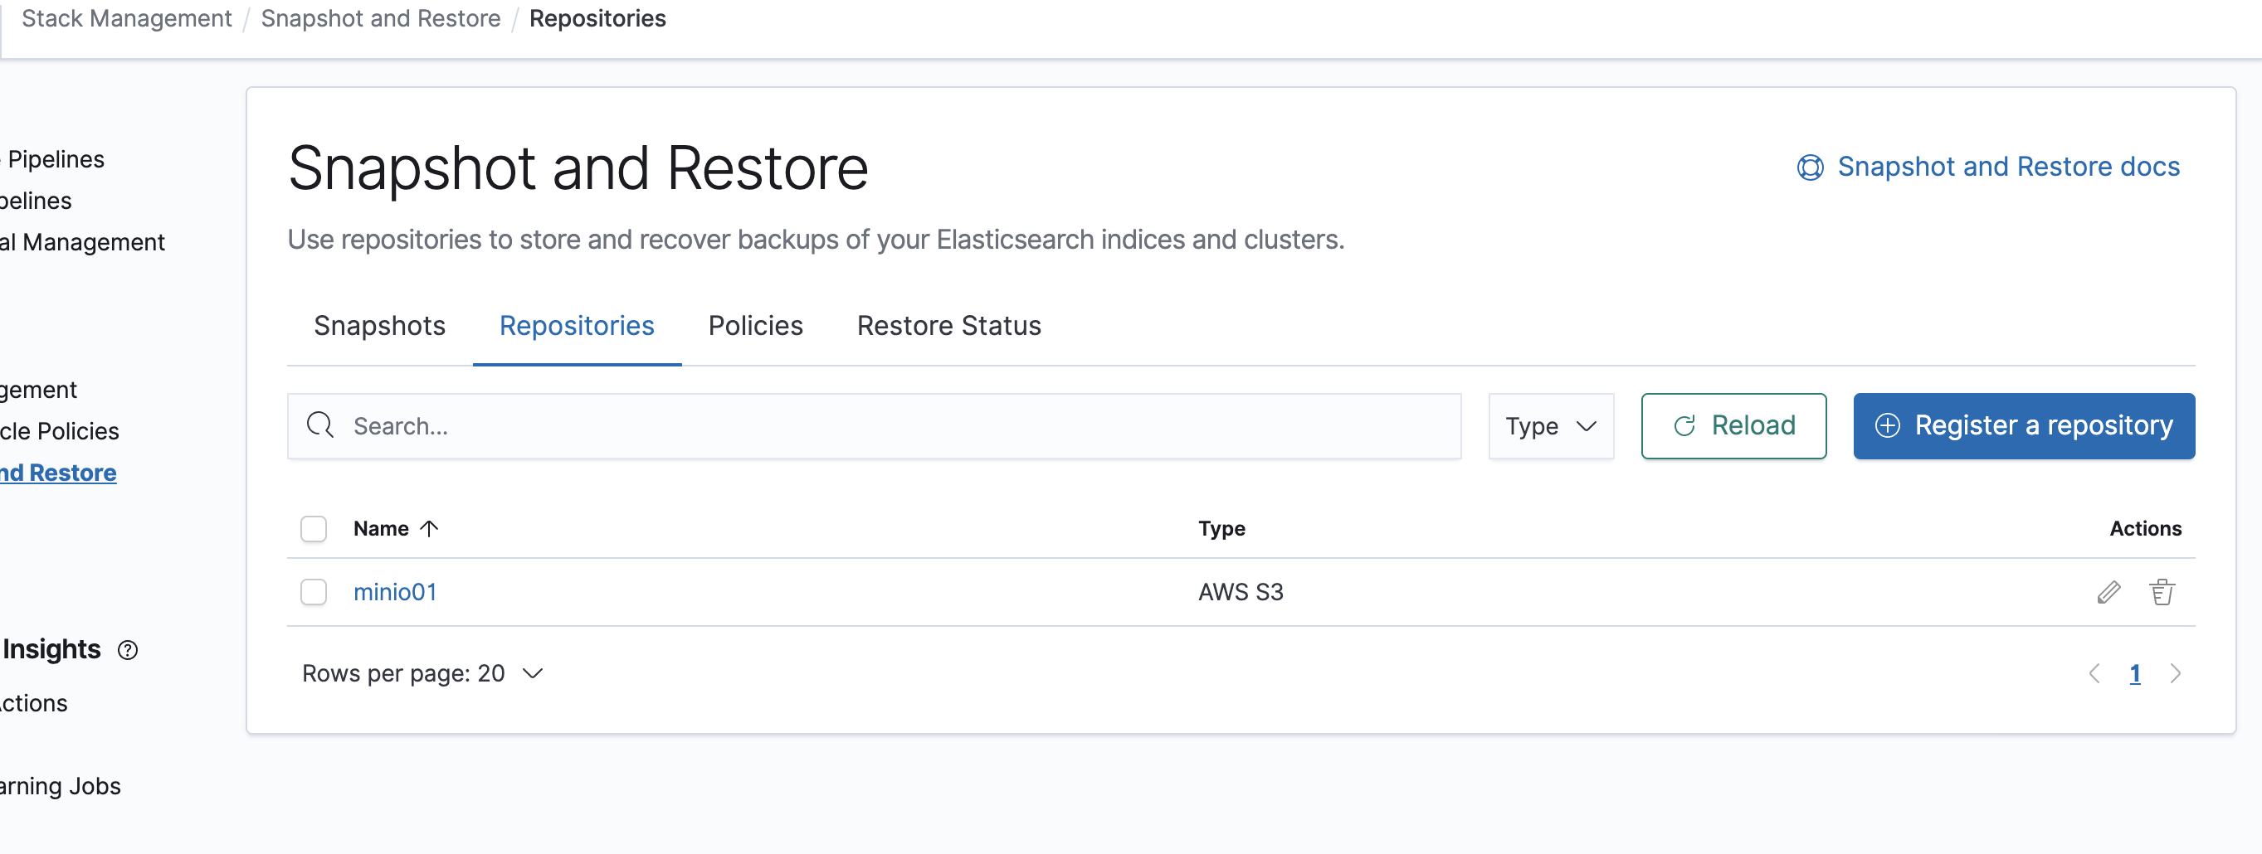The height and width of the screenshot is (854, 2262).
Task: Open the minio01 repository link
Action: tap(395, 593)
